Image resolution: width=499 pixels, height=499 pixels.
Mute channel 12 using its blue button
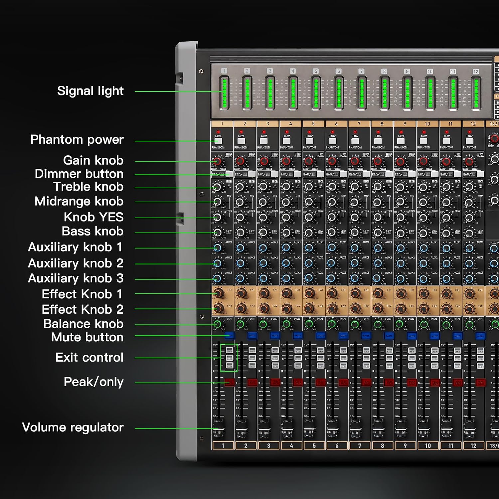[x=481, y=336]
